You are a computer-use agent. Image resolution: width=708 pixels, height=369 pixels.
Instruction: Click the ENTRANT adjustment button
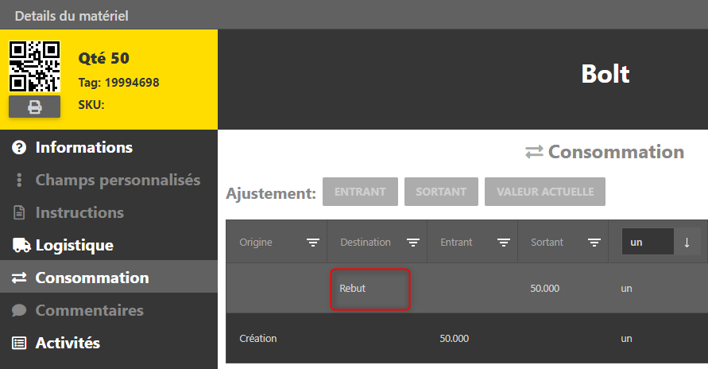click(x=360, y=192)
